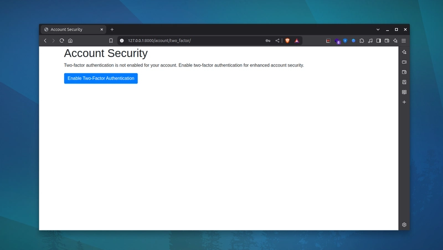Share this page via share icon
Screen dimensions: 443x250
[277, 40]
